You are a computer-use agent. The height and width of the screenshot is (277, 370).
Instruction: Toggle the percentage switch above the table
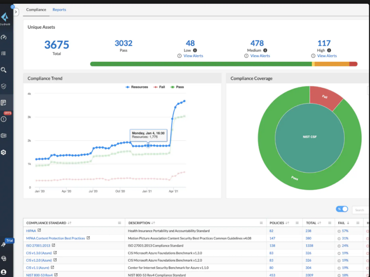point(342,209)
